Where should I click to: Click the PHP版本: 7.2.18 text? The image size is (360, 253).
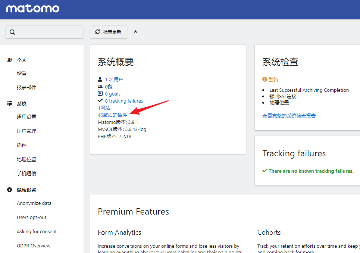click(115, 136)
